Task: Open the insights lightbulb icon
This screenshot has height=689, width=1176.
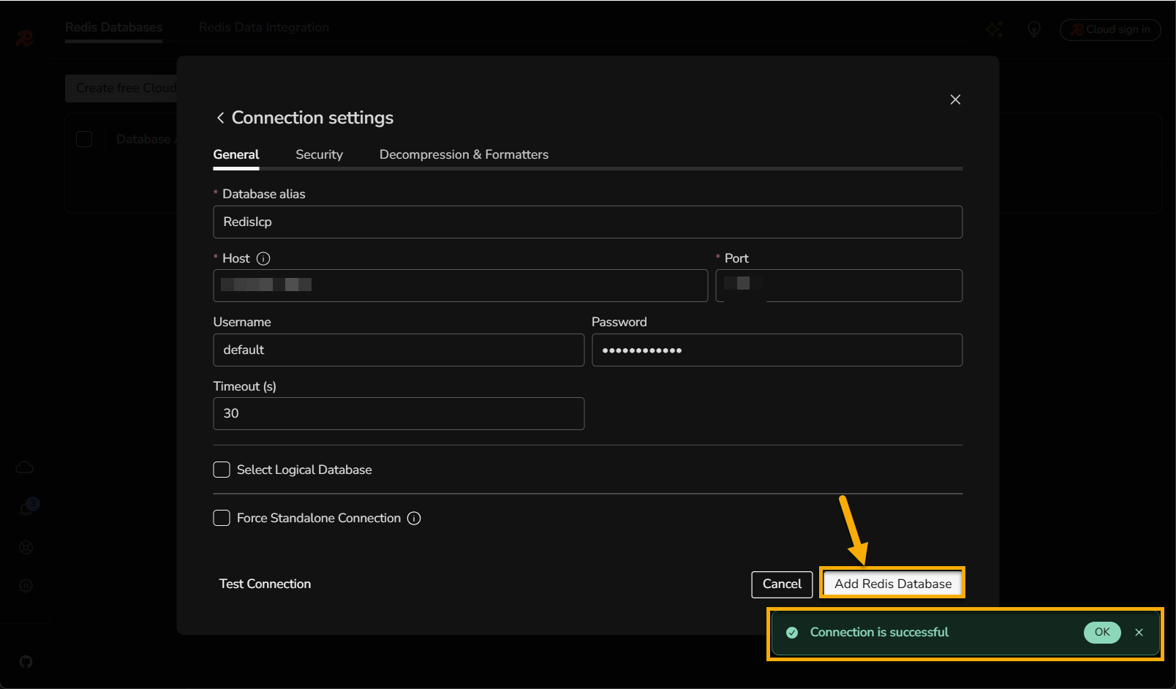Action: click(1033, 29)
